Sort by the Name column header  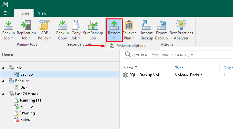[x=129, y=68]
